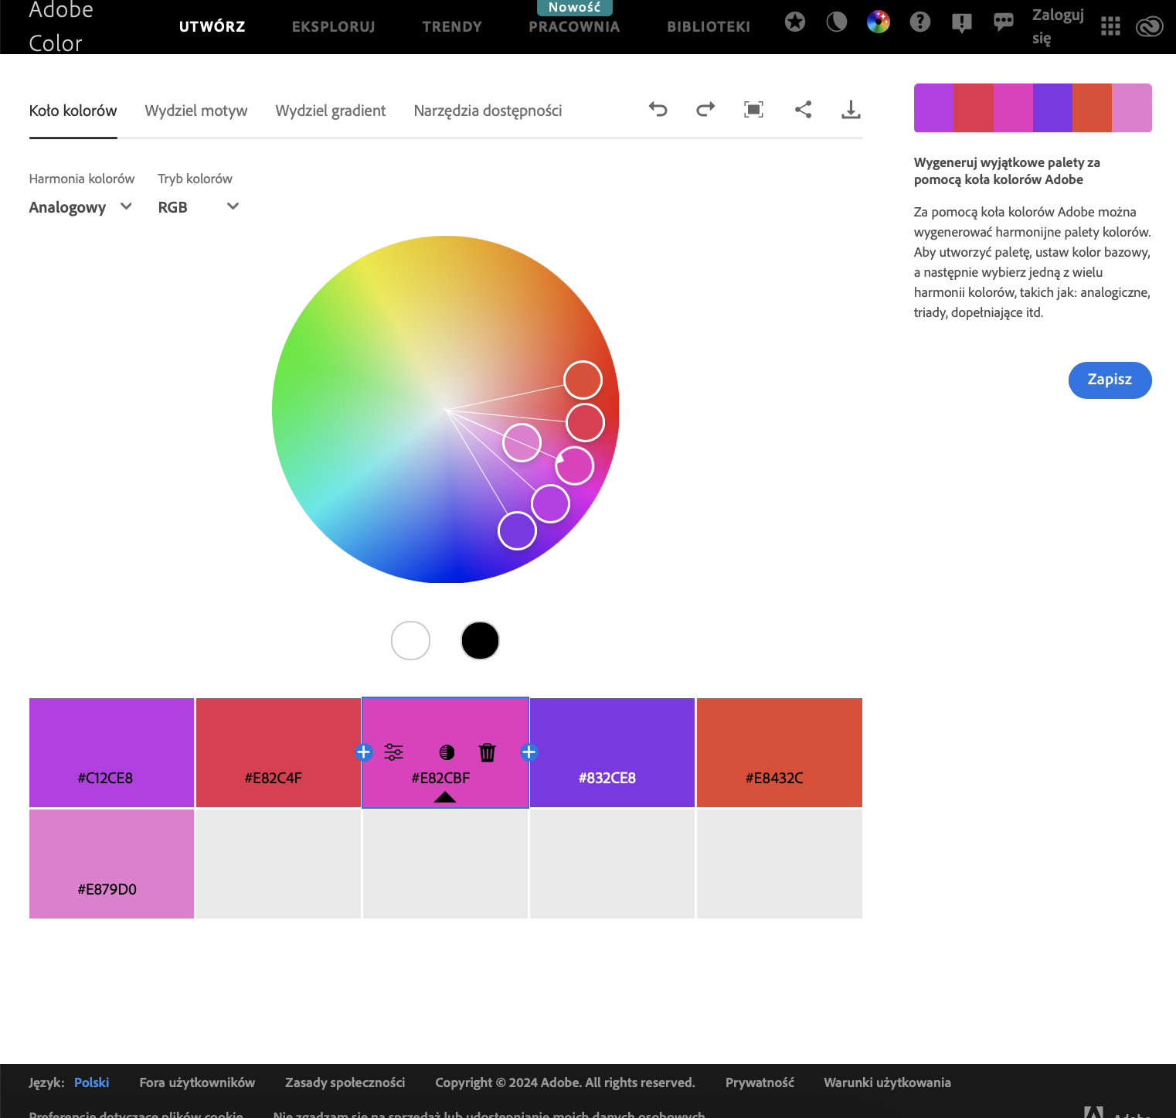Viewport: 1176px width, 1118px height.
Task: Open Prywatność footer link
Action: 760,1082
